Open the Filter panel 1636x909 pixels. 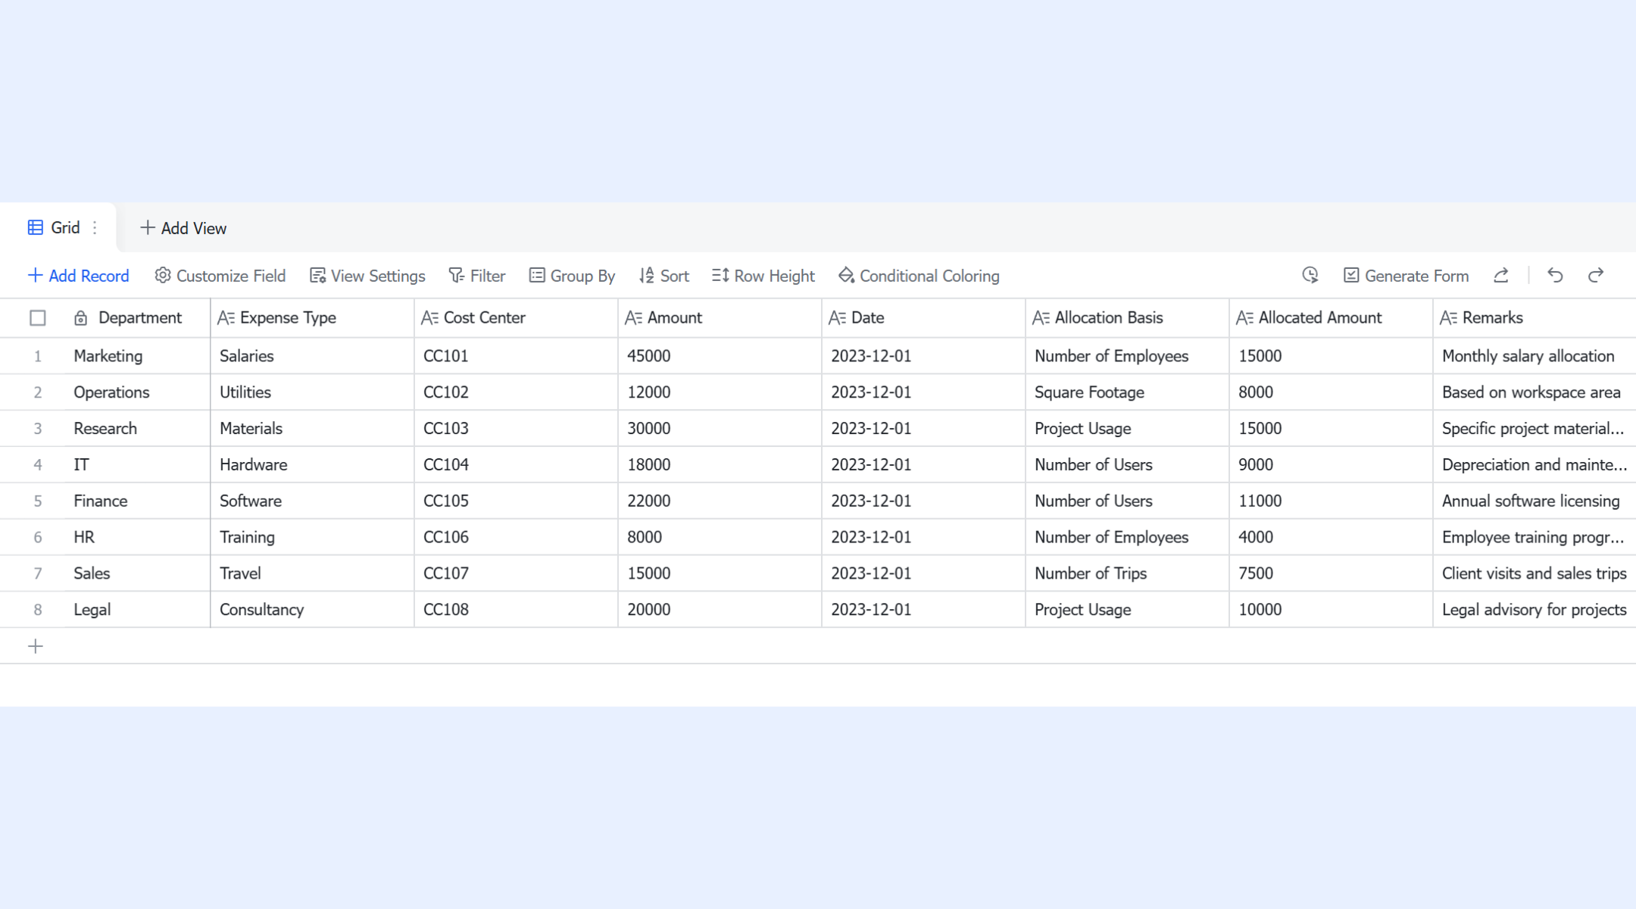(476, 276)
